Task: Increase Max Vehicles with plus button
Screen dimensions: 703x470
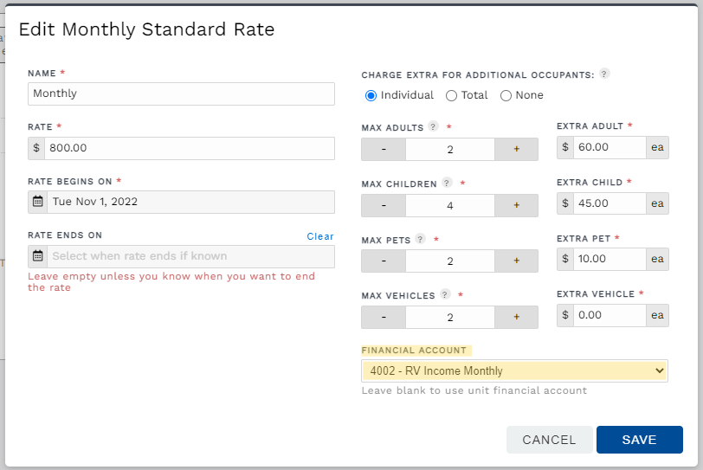Action: coord(517,317)
